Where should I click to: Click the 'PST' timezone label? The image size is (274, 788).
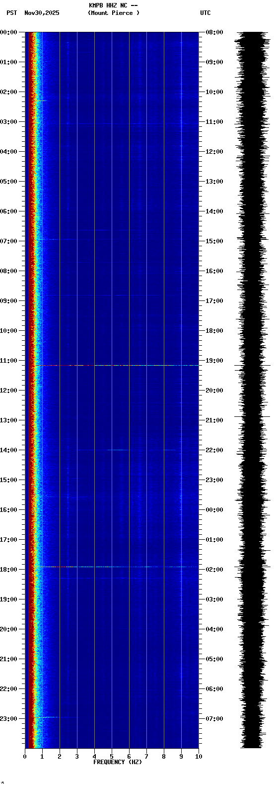(x=12, y=13)
